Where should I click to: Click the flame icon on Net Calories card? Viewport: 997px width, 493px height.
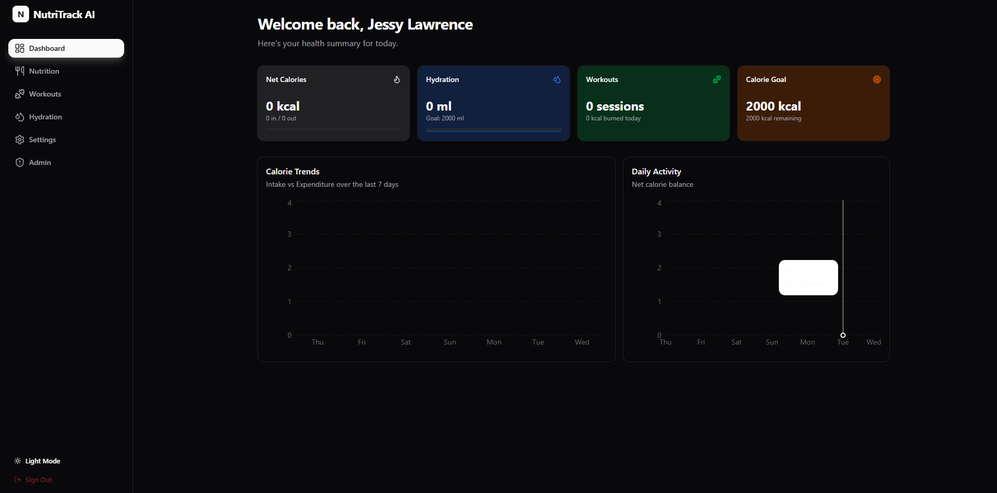(x=397, y=79)
